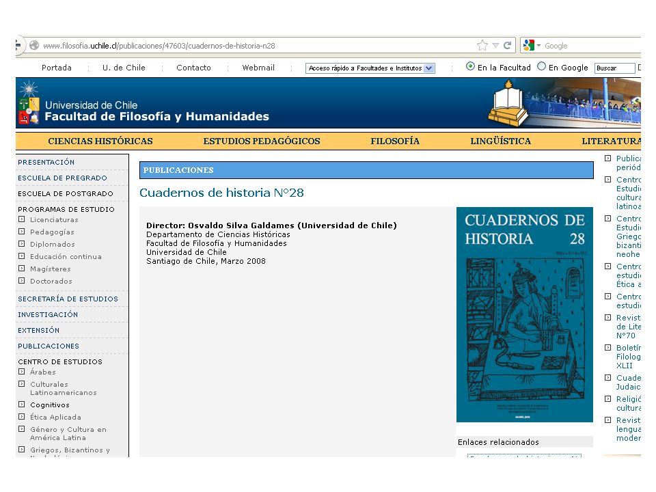Open the Contacto link
This screenshot has width=656, height=492.
[193, 68]
